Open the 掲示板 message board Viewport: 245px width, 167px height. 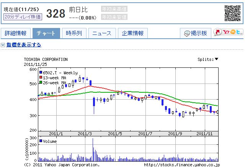click(196, 33)
